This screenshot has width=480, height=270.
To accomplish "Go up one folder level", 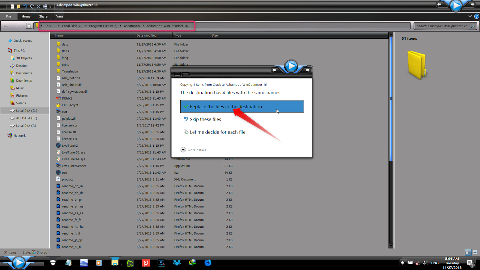I will click(29, 26).
